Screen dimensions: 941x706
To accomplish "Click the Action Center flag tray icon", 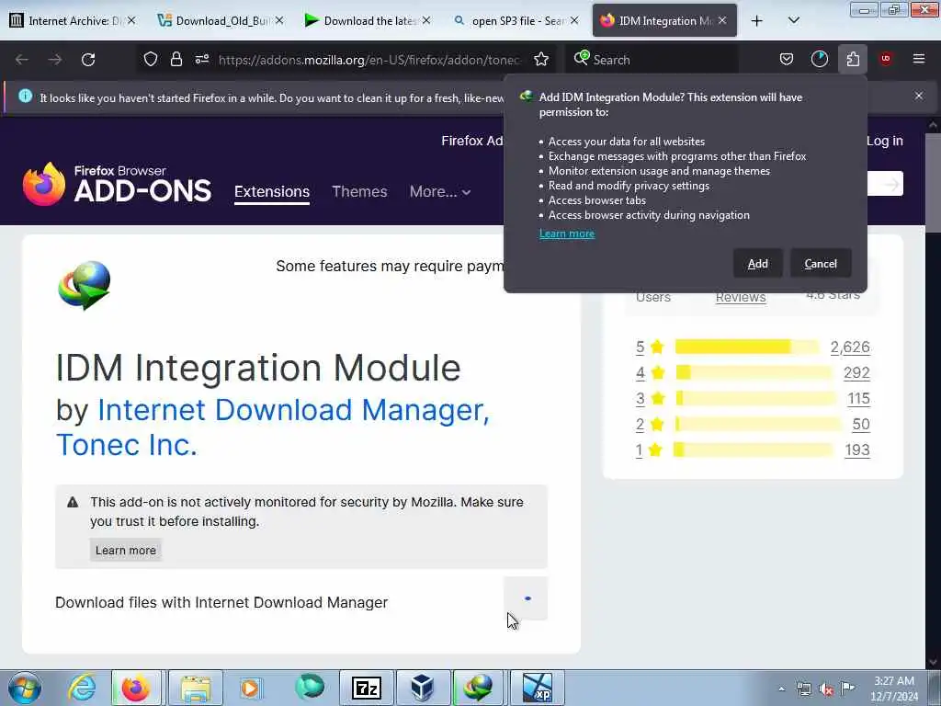I will [847, 689].
